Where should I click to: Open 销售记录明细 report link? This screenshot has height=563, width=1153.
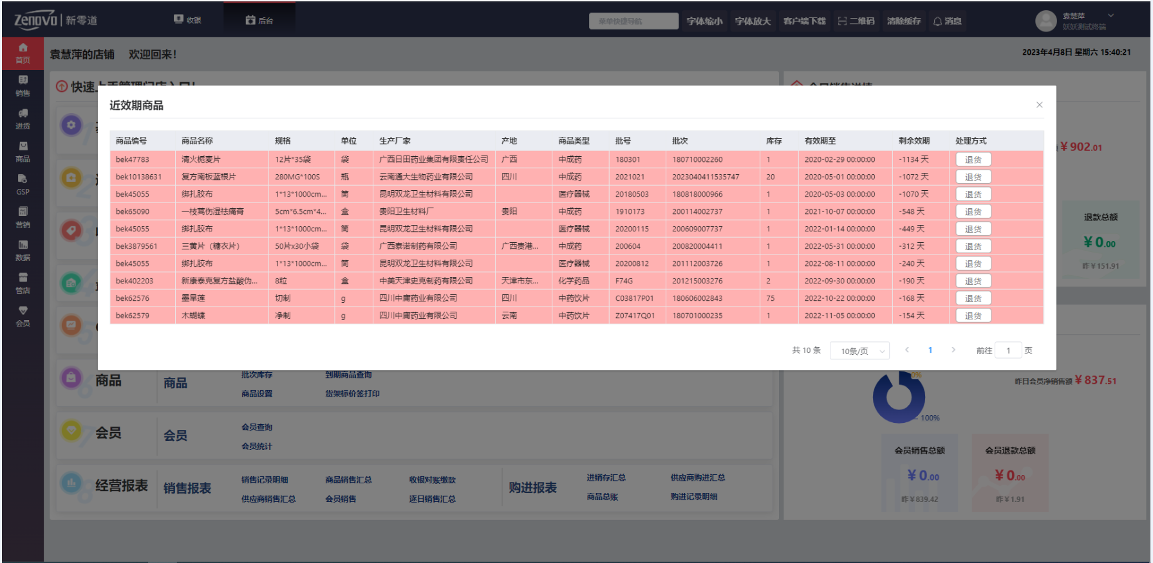coord(265,480)
